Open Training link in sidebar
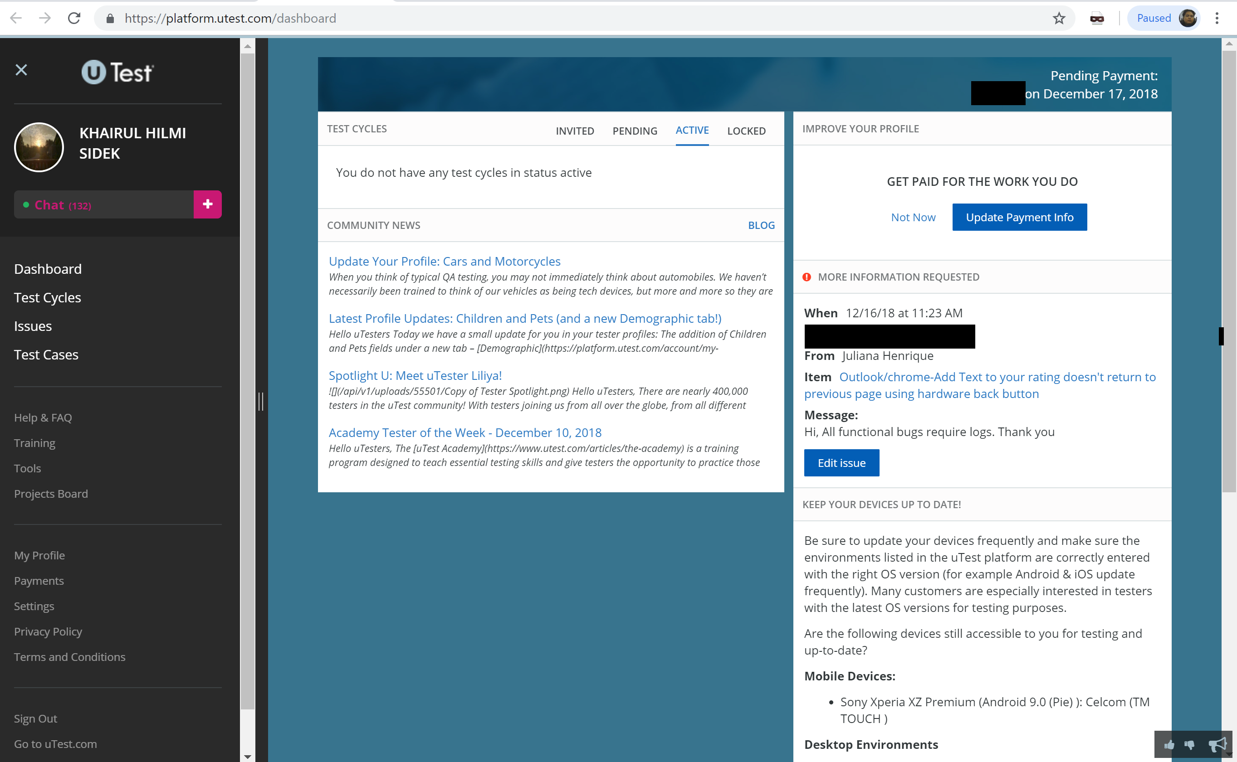The width and height of the screenshot is (1237, 762). [x=35, y=443]
